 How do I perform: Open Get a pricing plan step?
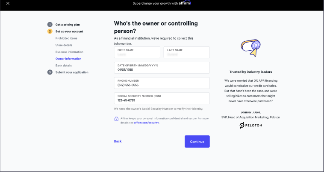[68, 25]
